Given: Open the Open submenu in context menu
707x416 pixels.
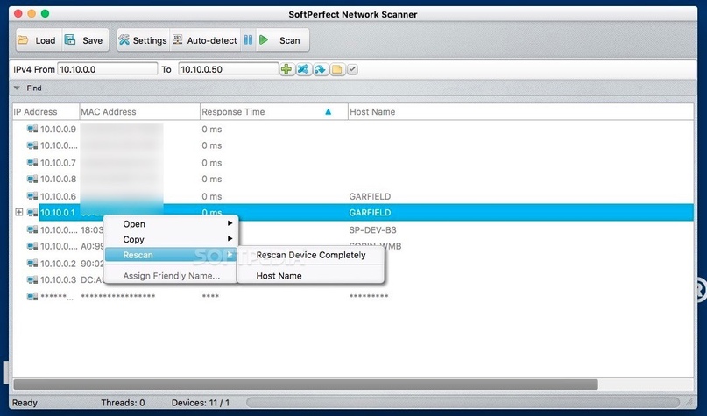Looking at the screenshot, I should (x=171, y=224).
